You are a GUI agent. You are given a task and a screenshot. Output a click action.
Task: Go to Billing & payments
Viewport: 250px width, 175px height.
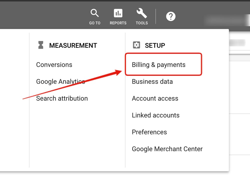coord(158,65)
